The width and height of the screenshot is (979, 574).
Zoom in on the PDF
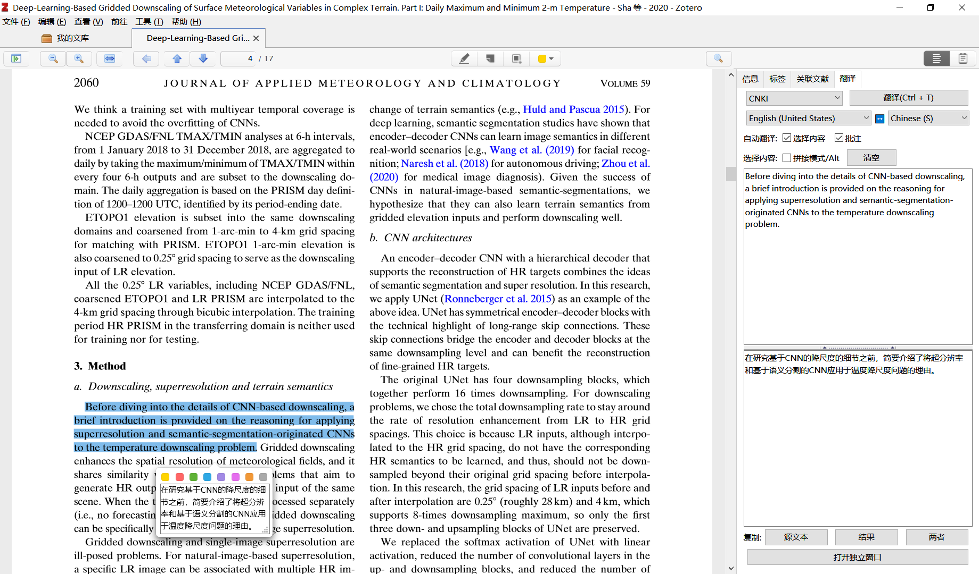point(79,58)
